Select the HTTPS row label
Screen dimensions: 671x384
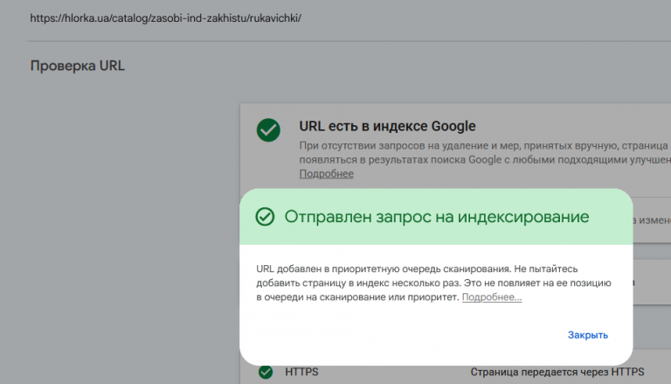301,372
